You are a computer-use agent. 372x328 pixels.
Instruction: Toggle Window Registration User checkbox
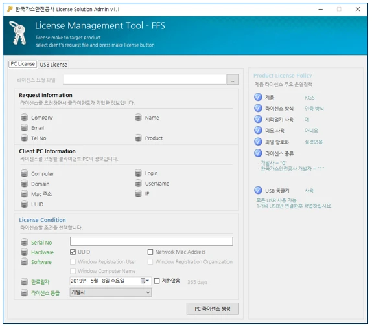pos(73,262)
